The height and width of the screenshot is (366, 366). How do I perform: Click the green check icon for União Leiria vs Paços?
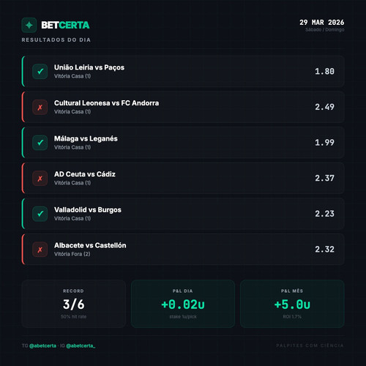pos(40,72)
